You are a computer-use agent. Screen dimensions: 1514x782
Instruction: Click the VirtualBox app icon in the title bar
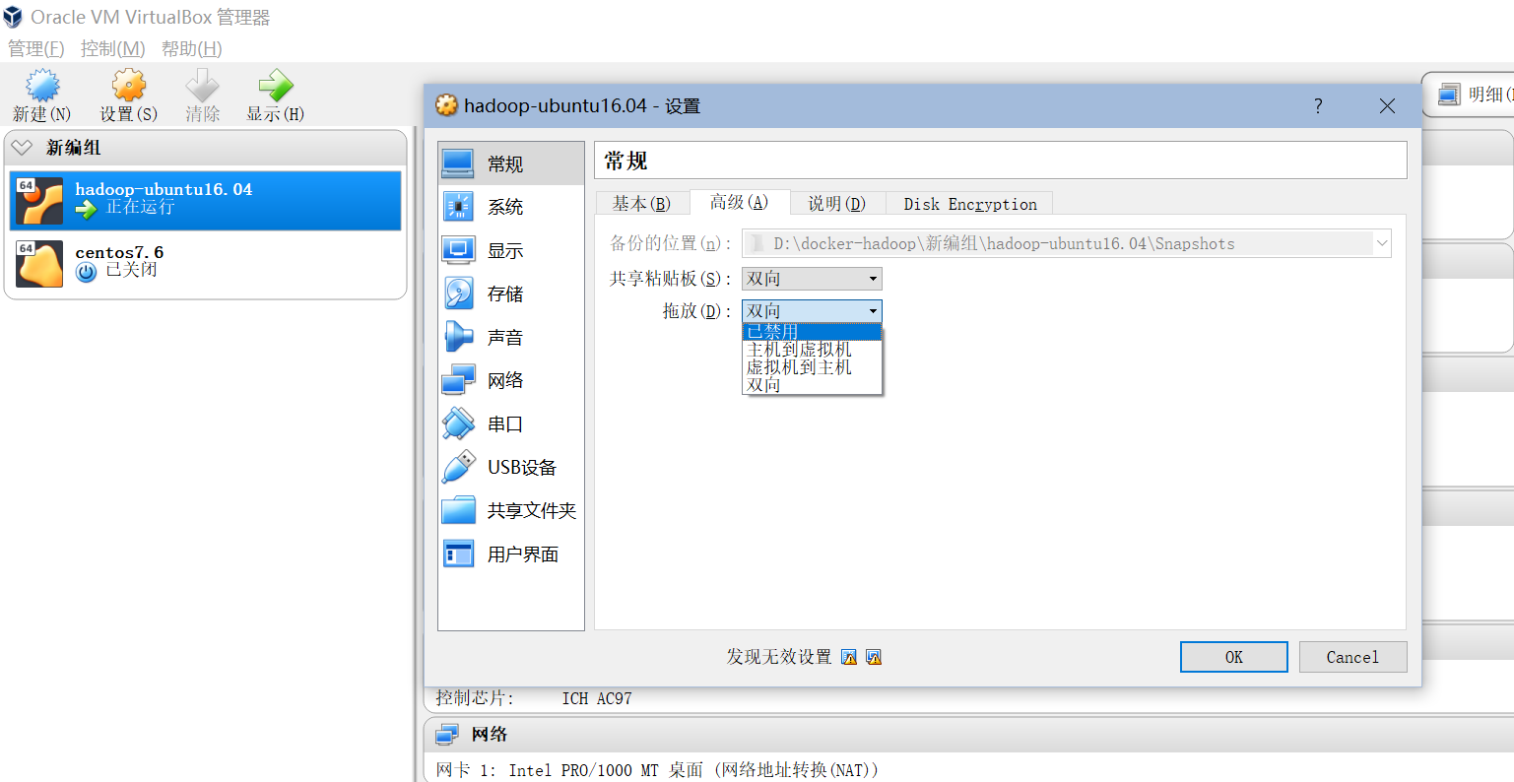(13, 17)
